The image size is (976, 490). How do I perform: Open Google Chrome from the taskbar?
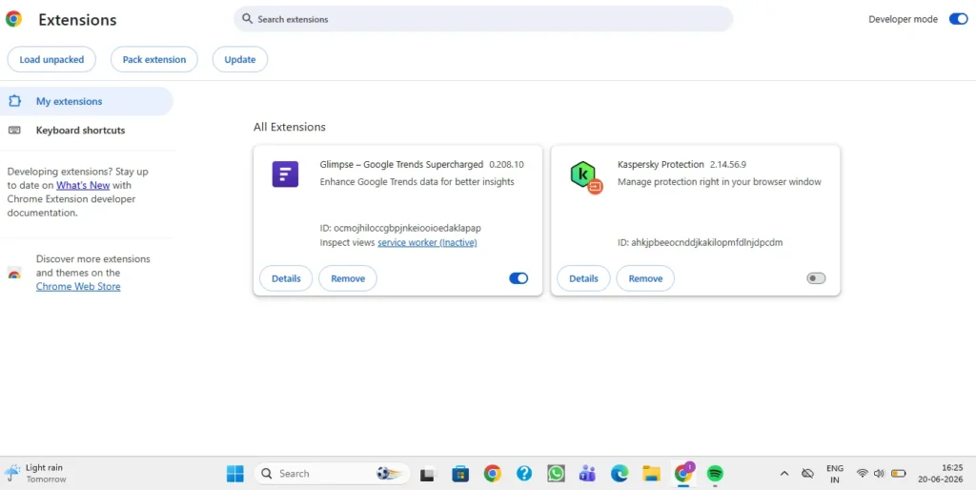[x=493, y=474]
